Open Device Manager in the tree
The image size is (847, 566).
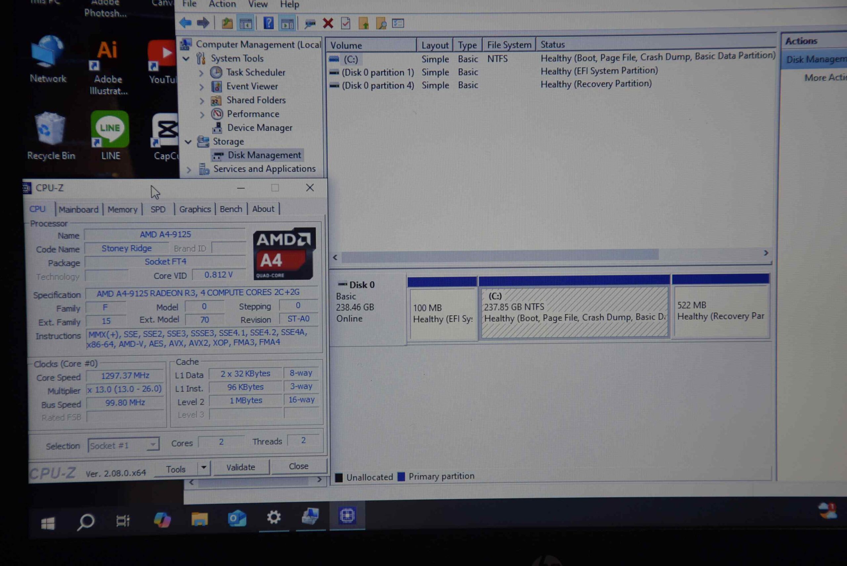click(x=259, y=128)
